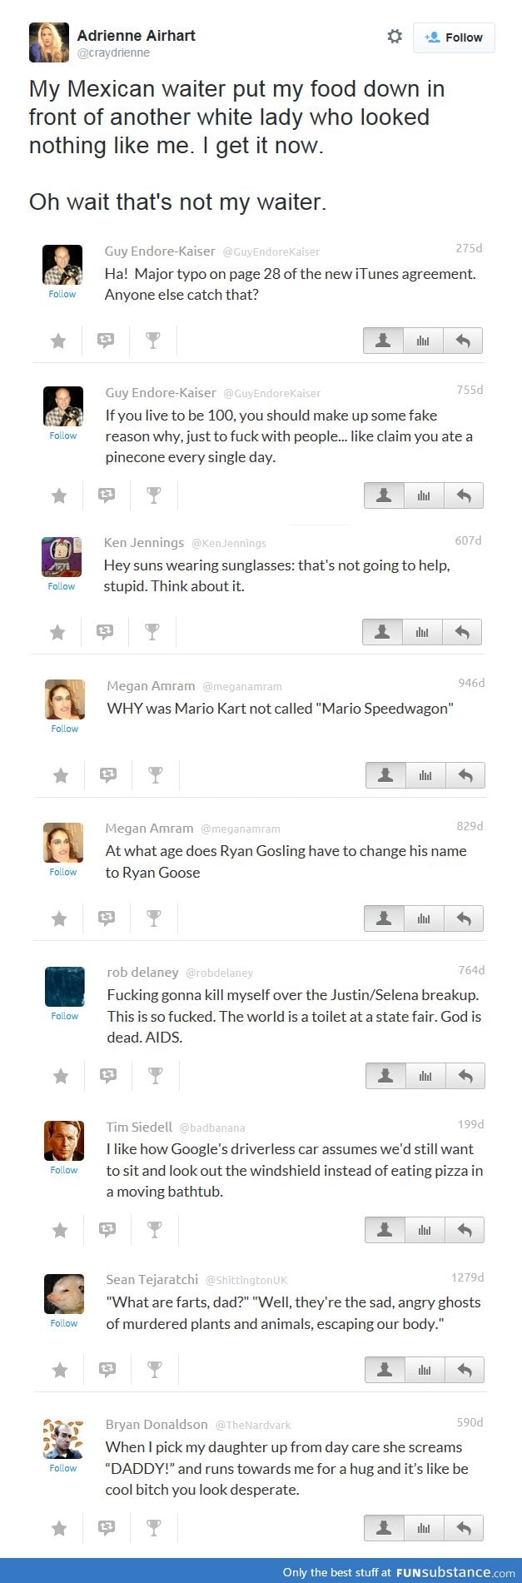Image resolution: width=522 pixels, height=1583 pixels.
Task: Retweet Sean Tejaratchi's farts tweet
Action: pos(107,1370)
